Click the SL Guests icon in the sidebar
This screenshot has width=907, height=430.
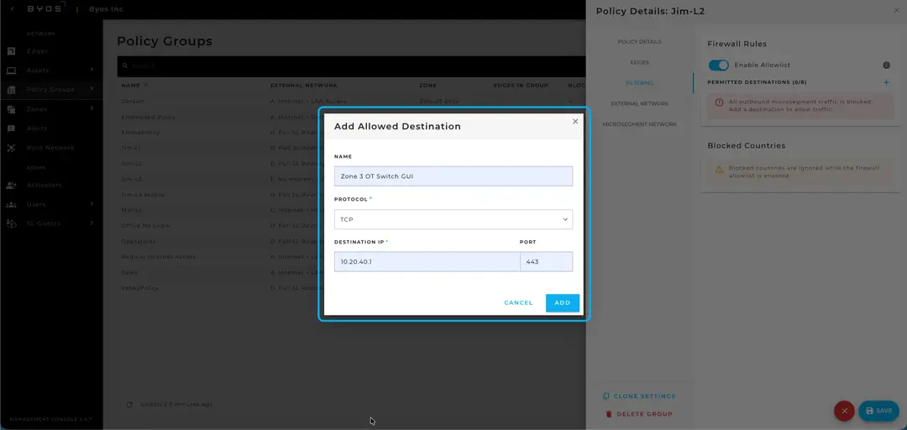click(x=11, y=223)
